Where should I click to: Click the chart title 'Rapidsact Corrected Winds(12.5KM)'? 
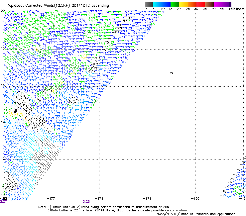point(38,6)
